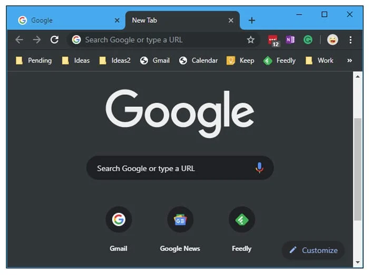Go back using the back arrow
The image size is (369, 275).
click(x=20, y=40)
